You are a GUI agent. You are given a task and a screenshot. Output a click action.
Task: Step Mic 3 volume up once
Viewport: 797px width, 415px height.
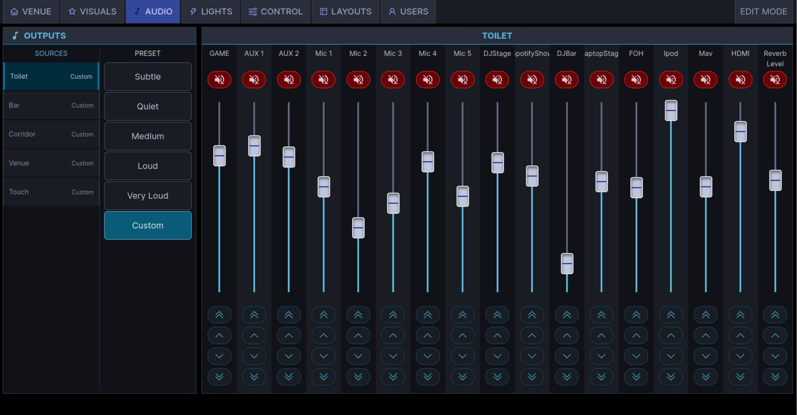click(393, 335)
